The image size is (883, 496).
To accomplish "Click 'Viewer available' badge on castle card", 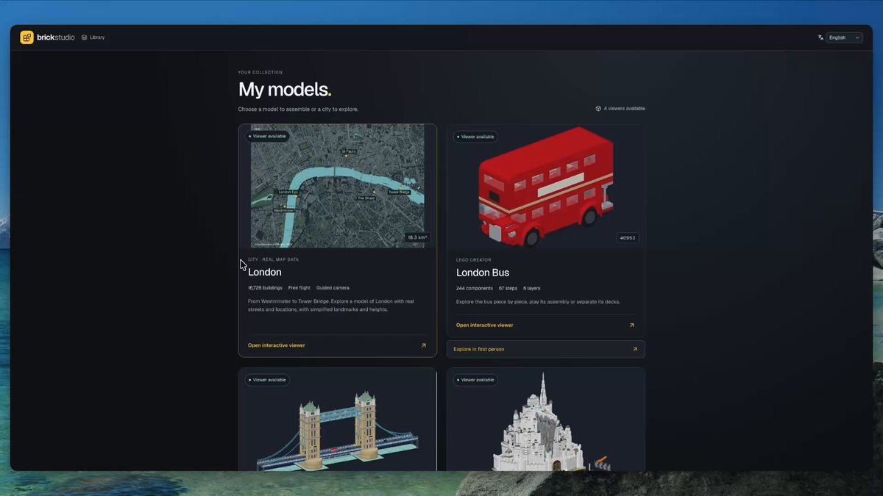I will [475, 380].
